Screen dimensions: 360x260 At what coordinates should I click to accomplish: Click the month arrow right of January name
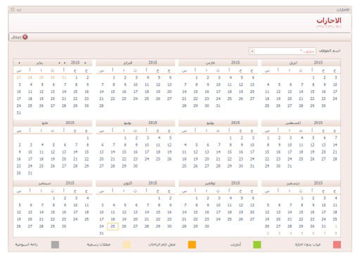59,63
